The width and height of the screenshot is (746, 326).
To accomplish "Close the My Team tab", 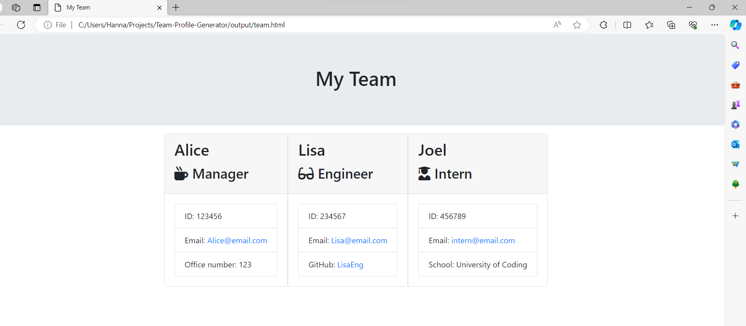I will 159,8.
